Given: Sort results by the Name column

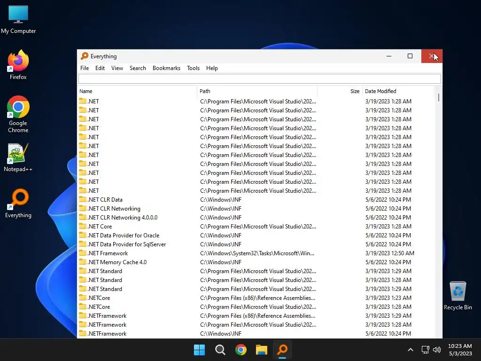Looking at the screenshot, I should pos(137,91).
